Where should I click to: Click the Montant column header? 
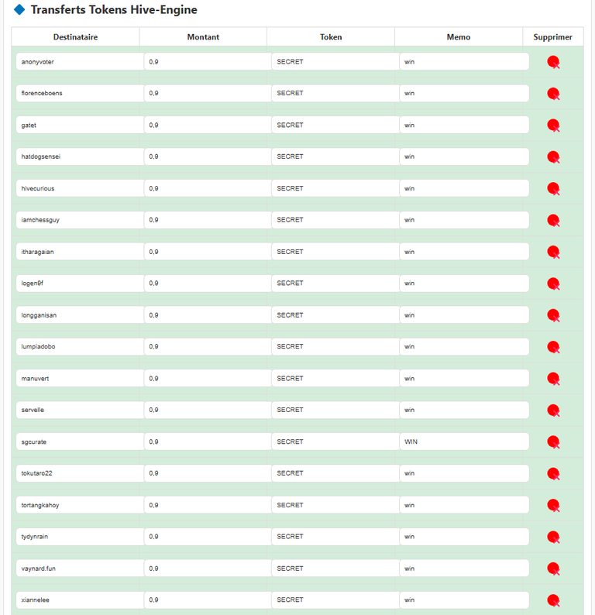tap(203, 37)
